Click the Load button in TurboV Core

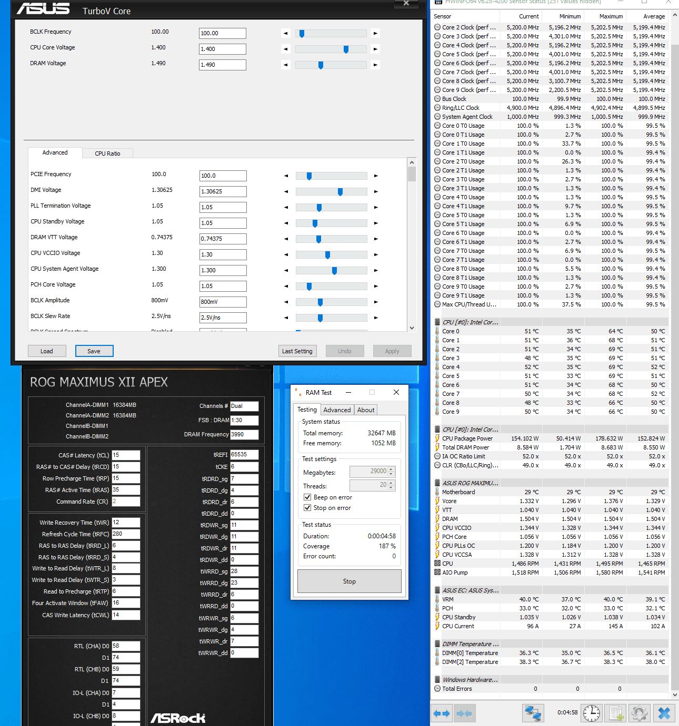click(47, 351)
